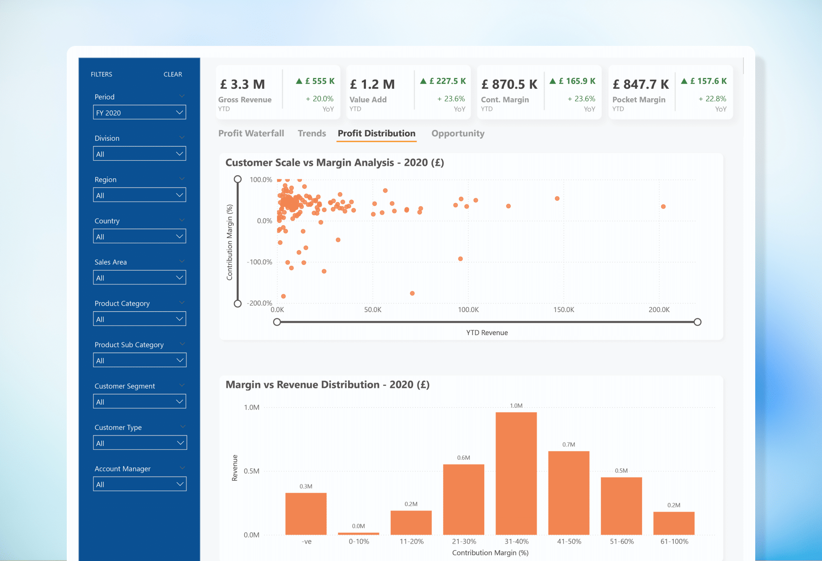Collapse the Division filter header chevron
The width and height of the screenshot is (822, 561).
(x=182, y=138)
